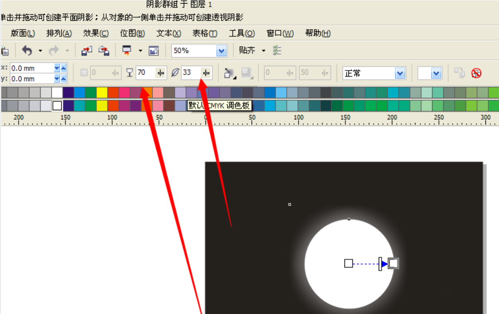Click the status text 阴影群组 于 图层 1
This screenshot has width=499, height=314.
[x=180, y=4]
